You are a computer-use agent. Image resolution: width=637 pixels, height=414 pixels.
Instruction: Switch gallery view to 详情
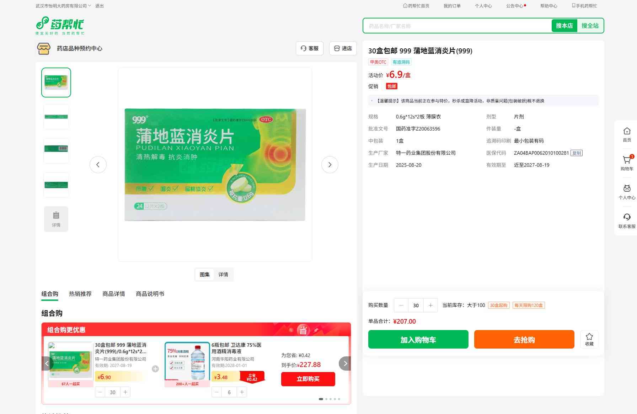[223, 275]
